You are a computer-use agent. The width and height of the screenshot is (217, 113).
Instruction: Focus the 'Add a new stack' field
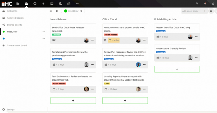click(x=192, y=11)
